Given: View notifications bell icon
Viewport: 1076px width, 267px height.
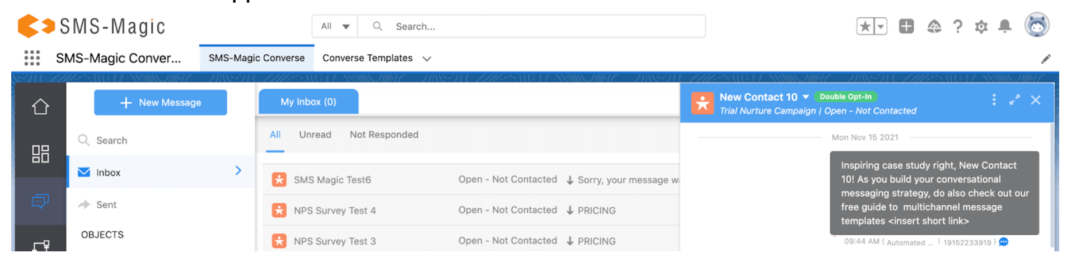Looking at the screenshot, I should click(1005, 26).
